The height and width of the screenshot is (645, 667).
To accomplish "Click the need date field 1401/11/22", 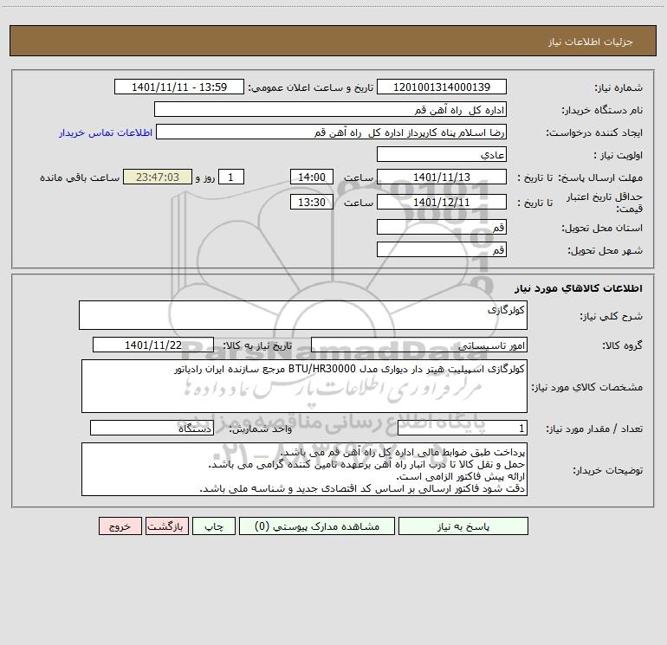I will [x=153, y=345].
